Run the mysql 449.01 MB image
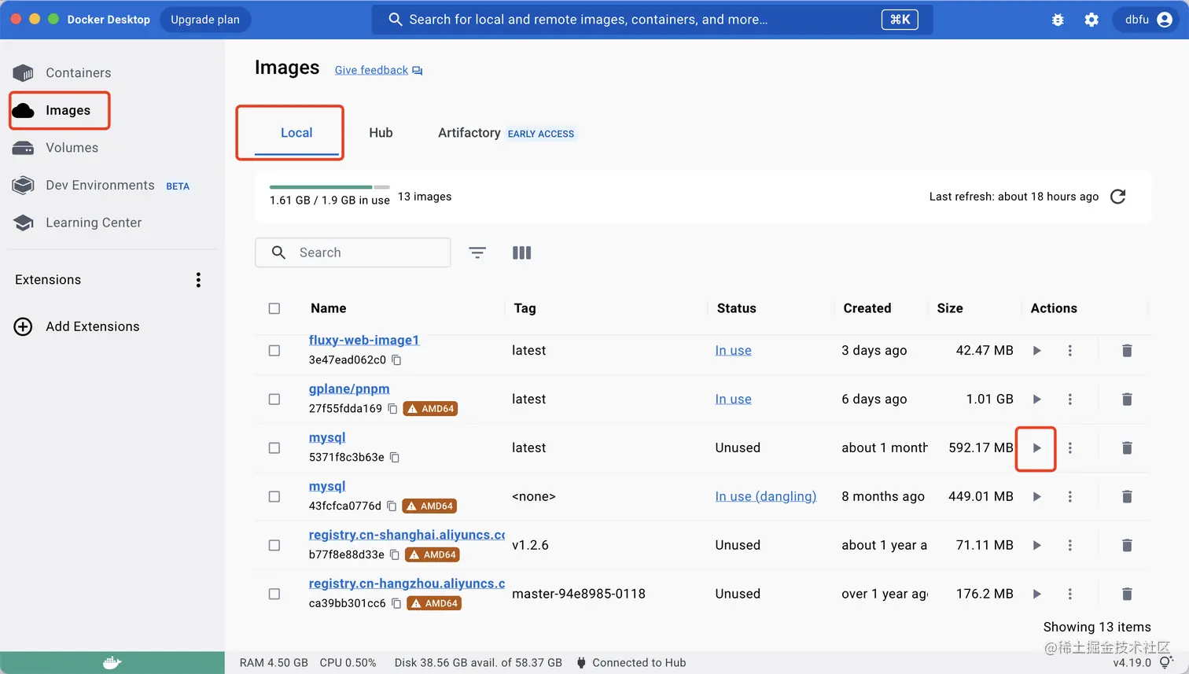This screenshot has height=674, width=1189. [1036, 497]
